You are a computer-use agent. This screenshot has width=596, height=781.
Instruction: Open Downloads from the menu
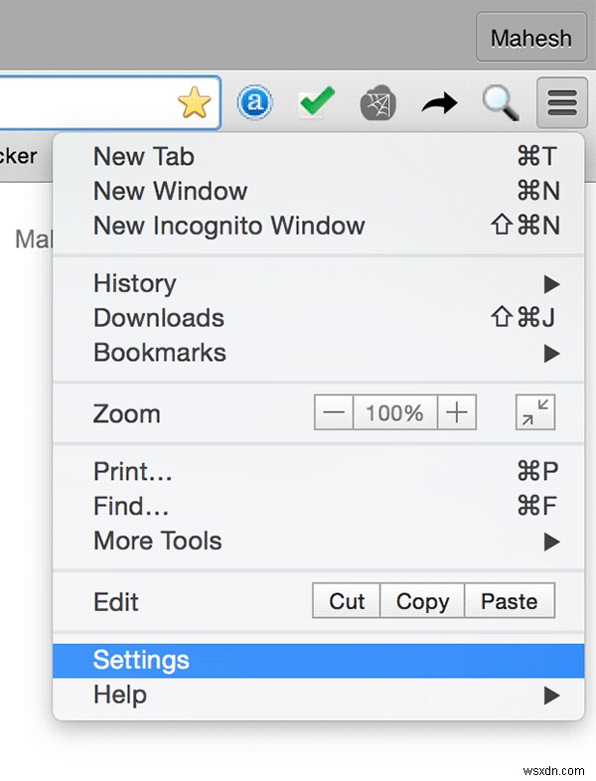318,318
